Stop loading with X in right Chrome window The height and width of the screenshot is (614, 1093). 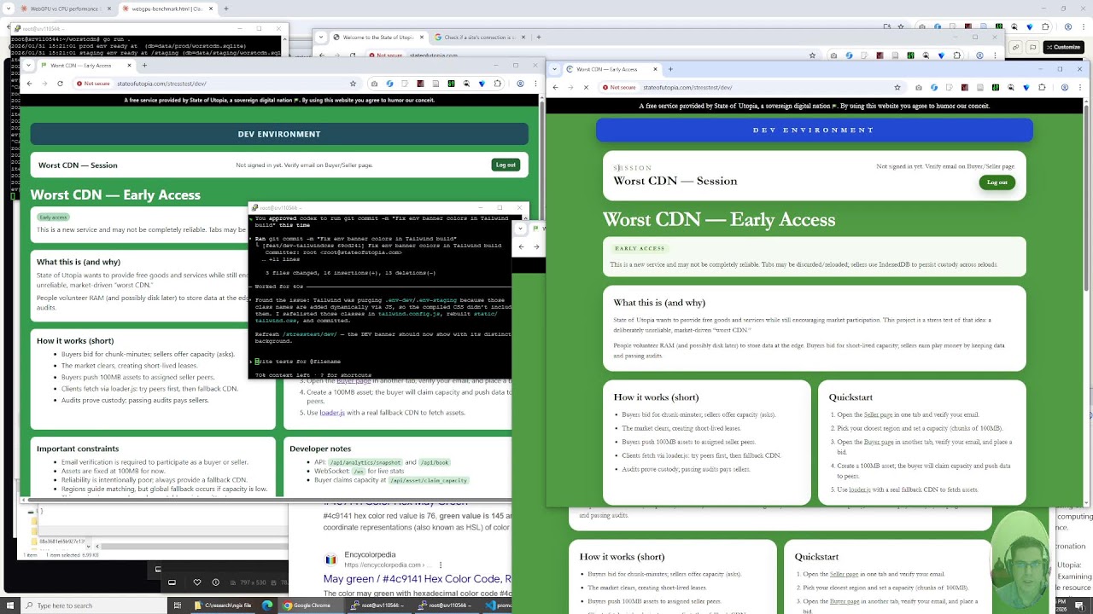586,87
